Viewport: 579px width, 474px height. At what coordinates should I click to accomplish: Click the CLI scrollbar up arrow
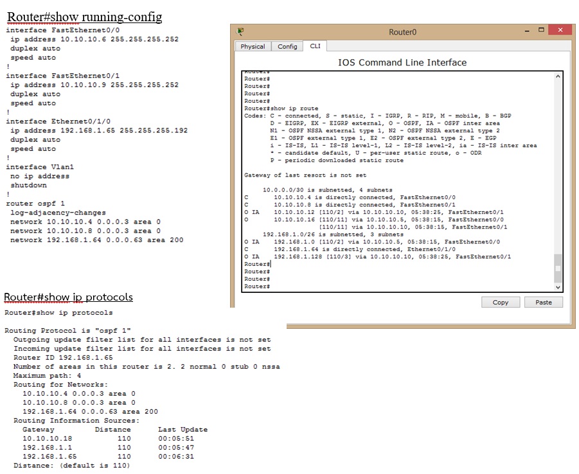point(558,76)
